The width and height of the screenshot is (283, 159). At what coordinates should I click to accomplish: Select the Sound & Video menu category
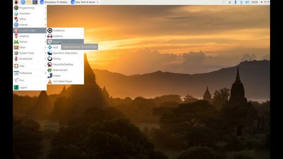tap(30, 30)
